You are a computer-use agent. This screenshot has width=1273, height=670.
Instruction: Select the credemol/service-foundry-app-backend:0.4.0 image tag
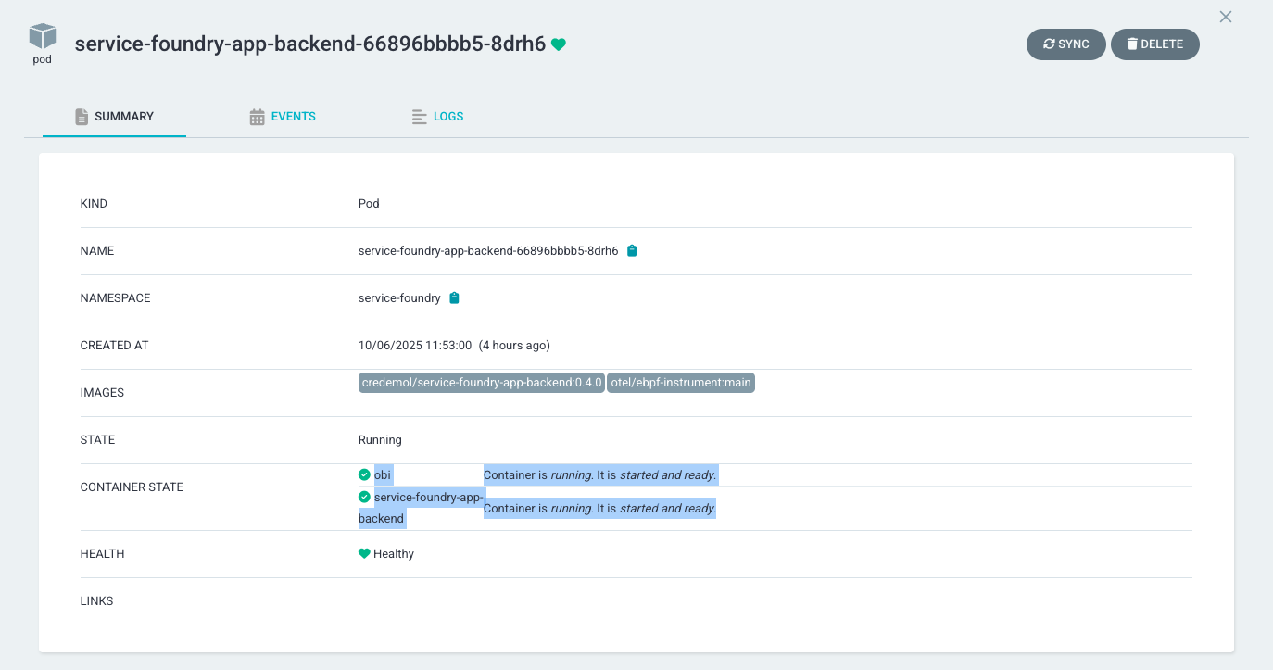click(x=481, y=383)
